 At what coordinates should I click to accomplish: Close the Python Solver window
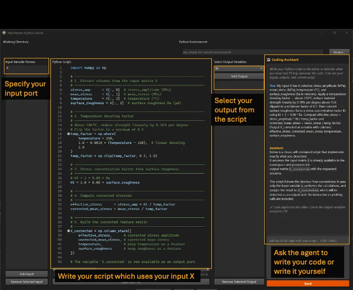[x=347, y=33]
